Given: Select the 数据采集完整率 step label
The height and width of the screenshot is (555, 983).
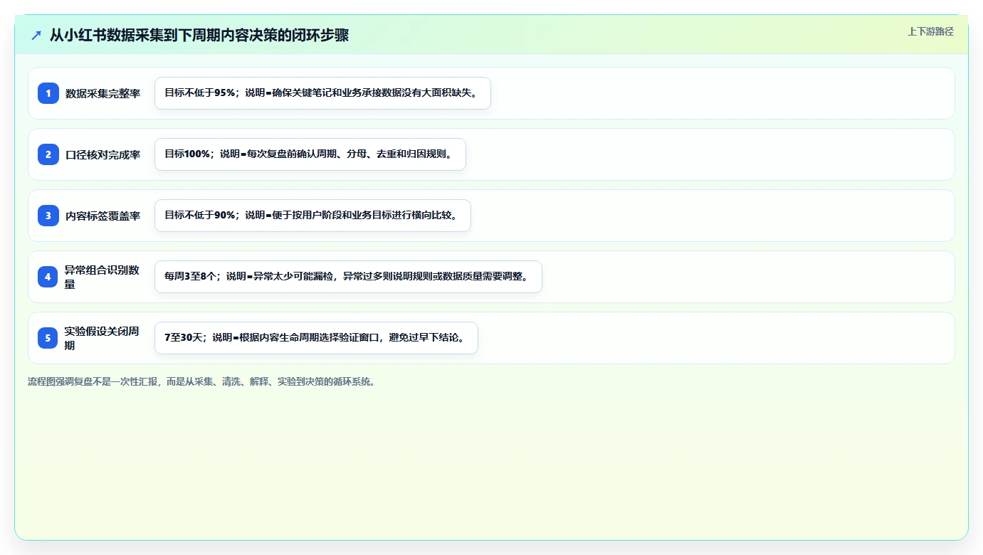Looking at the screenshot, I should pyautogui.click(x=102, y=93).
